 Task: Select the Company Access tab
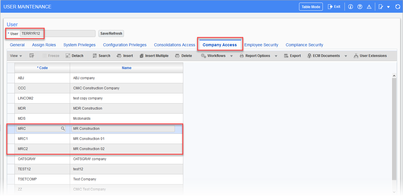(220, 45)
